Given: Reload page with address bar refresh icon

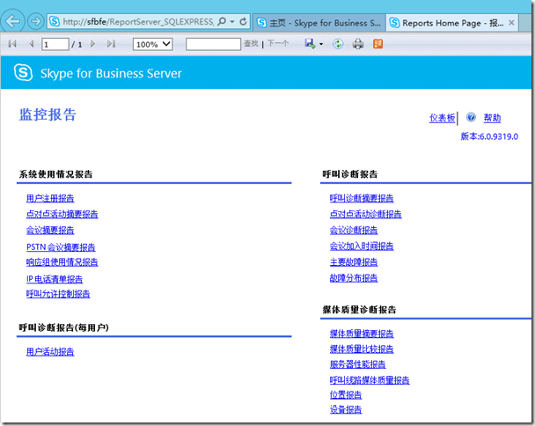Looking at the screenshot, I should 243,21.
